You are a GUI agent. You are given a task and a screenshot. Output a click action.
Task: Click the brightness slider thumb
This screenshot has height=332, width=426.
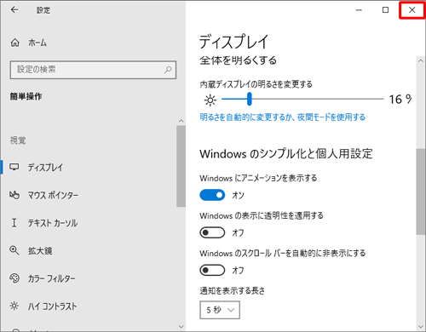250,99
